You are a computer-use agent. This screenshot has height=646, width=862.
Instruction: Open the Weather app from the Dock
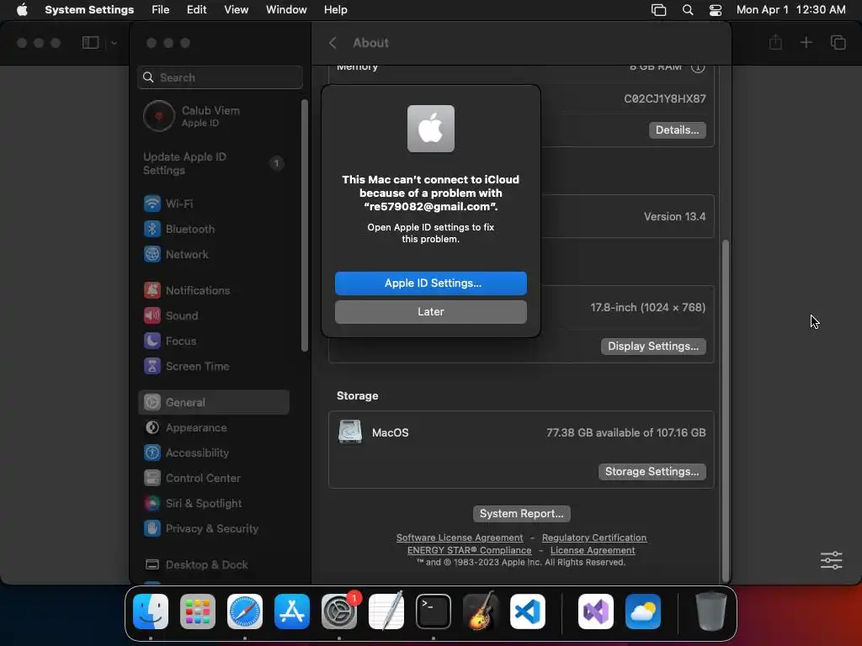(642, 612)
